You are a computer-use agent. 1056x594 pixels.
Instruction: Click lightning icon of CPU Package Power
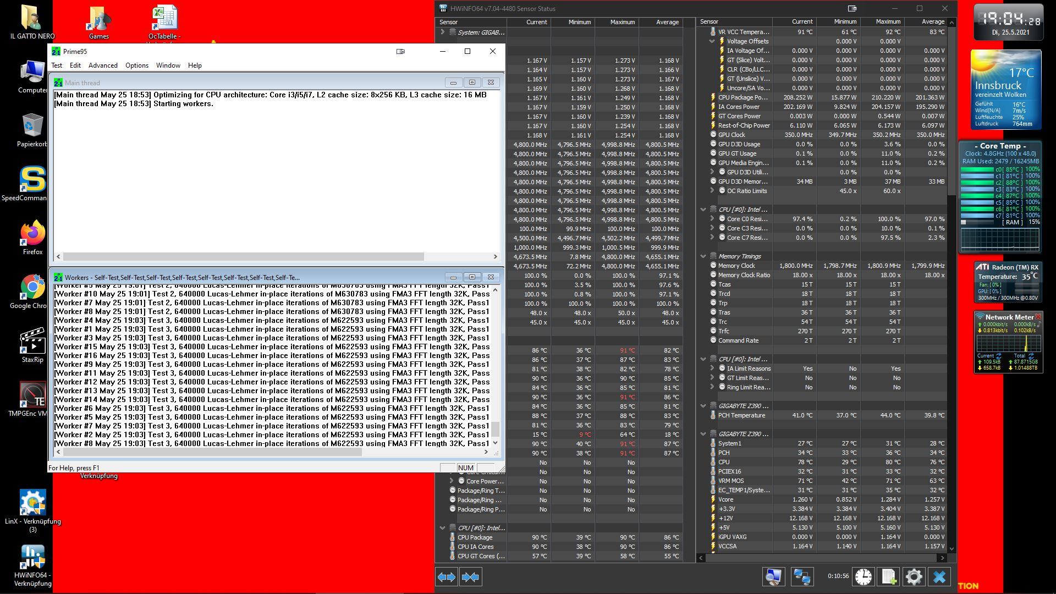click(713, 97)
